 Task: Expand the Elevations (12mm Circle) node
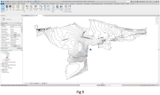[x=3, y=62]
